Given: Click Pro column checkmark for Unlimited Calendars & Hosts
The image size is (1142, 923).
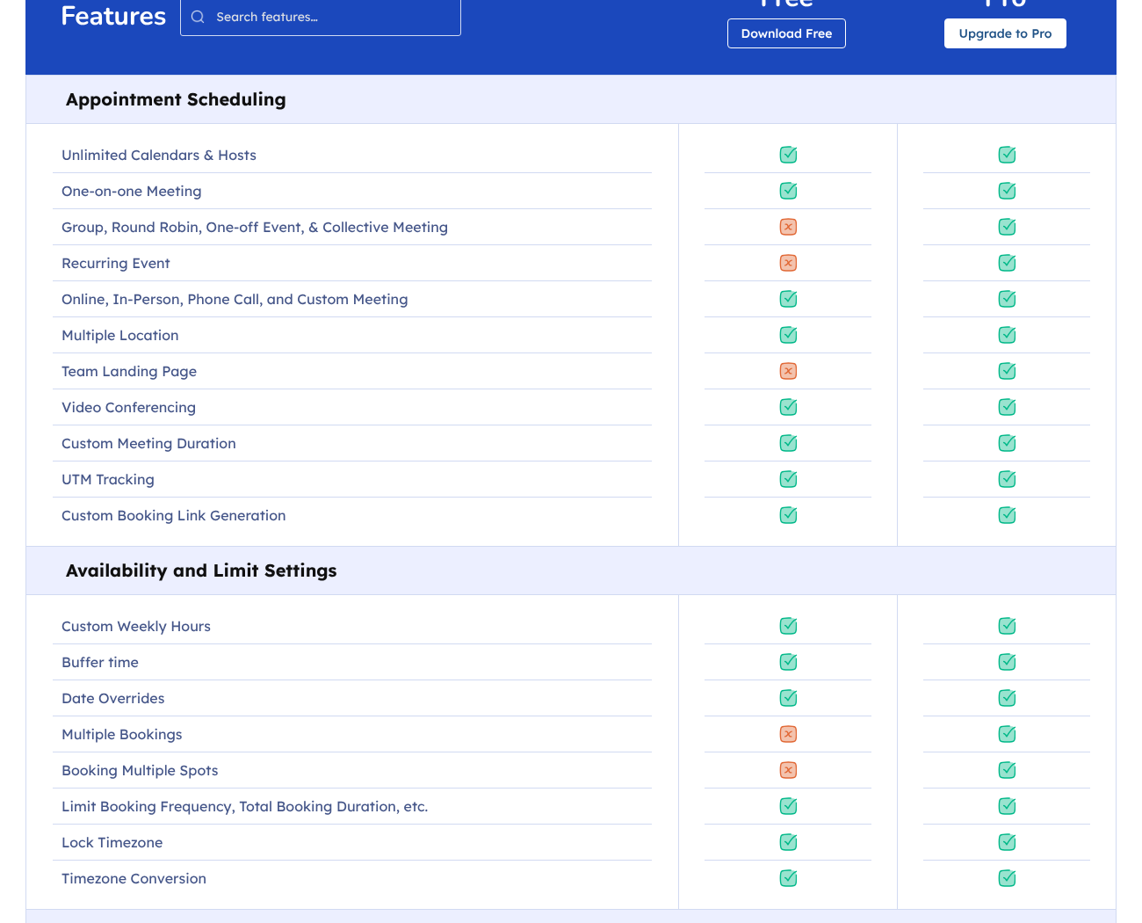Looking at the screenshot, I should [x=1008, y=155].
